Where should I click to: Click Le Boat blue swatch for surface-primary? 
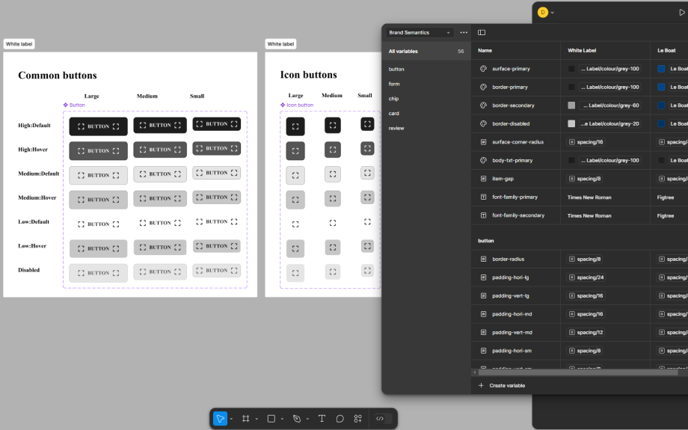(661, 69)
